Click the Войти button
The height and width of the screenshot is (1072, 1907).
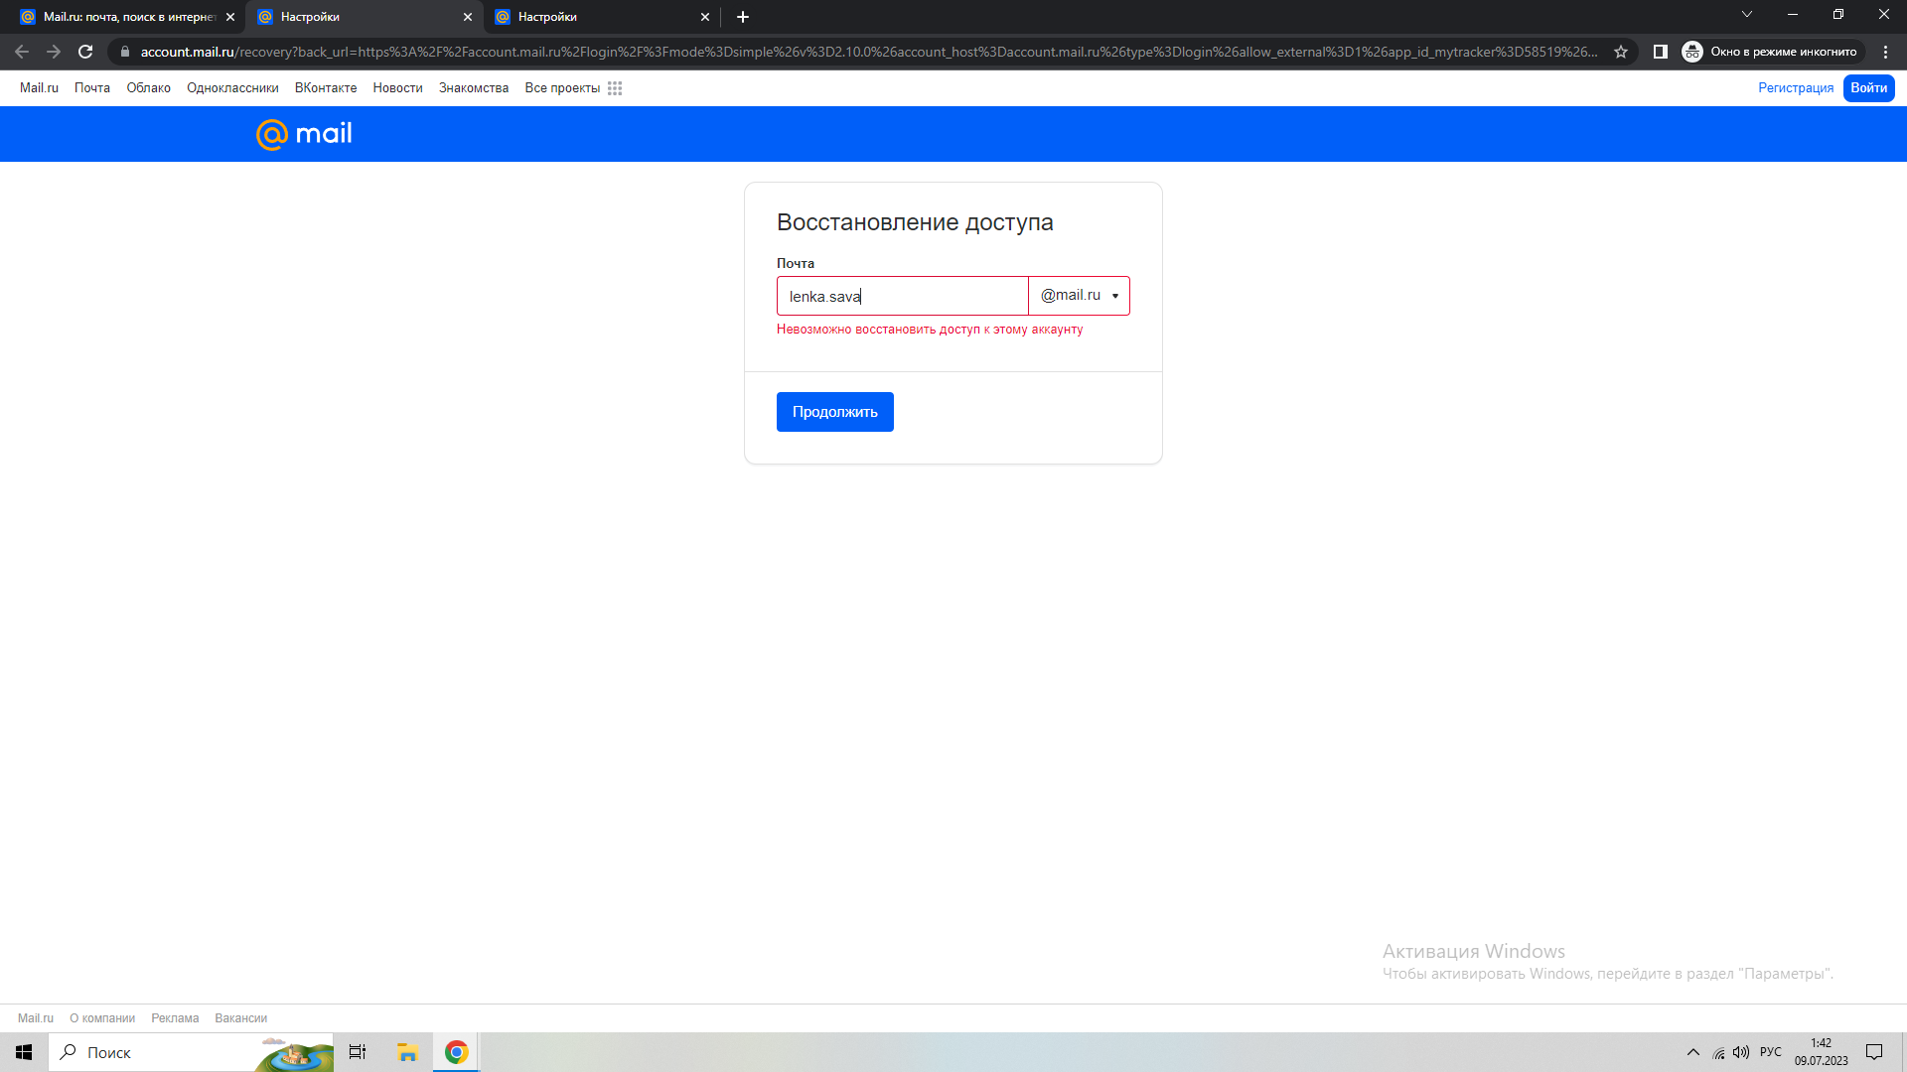1868,88
